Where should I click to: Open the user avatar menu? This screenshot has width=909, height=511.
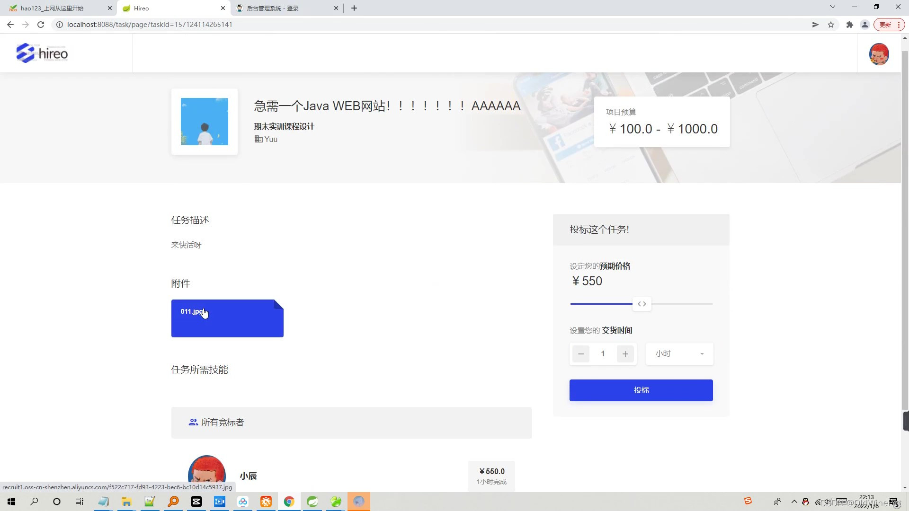(879, 54)
